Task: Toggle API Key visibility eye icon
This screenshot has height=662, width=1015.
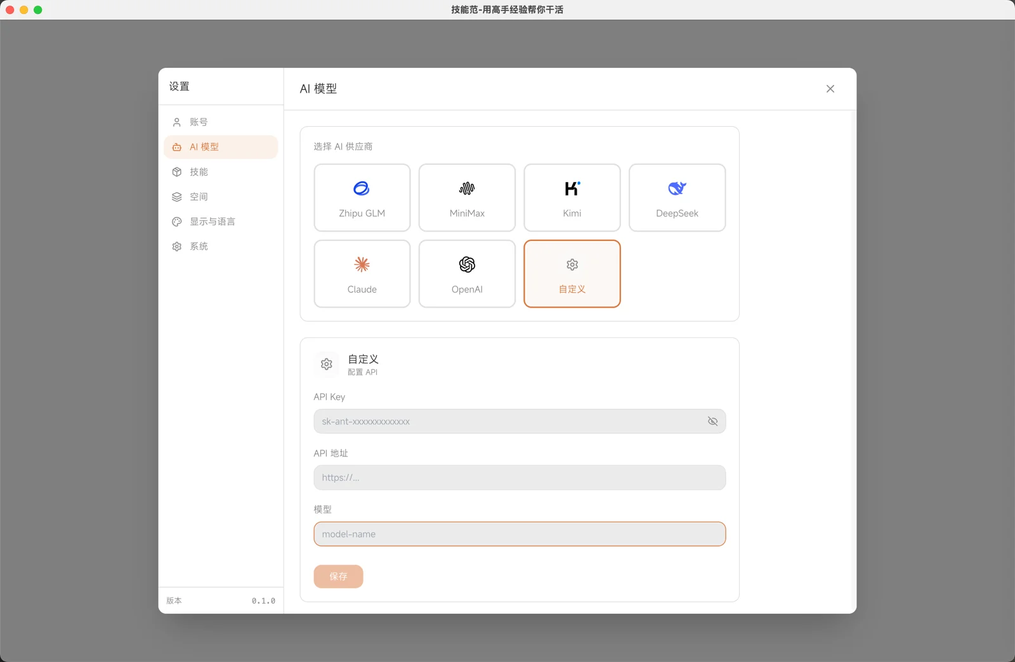Action: click(712, 422)
